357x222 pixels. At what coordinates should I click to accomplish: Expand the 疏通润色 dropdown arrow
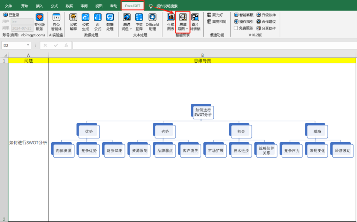point(131,29)
